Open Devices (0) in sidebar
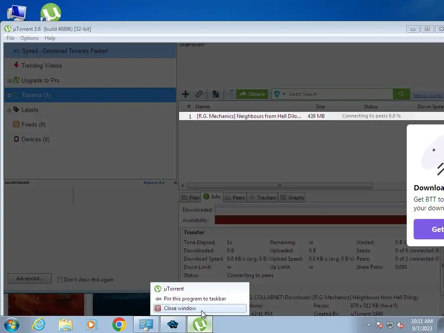This screenshot has width=444, height=333. pyautogui.click(x=36, y=139)
